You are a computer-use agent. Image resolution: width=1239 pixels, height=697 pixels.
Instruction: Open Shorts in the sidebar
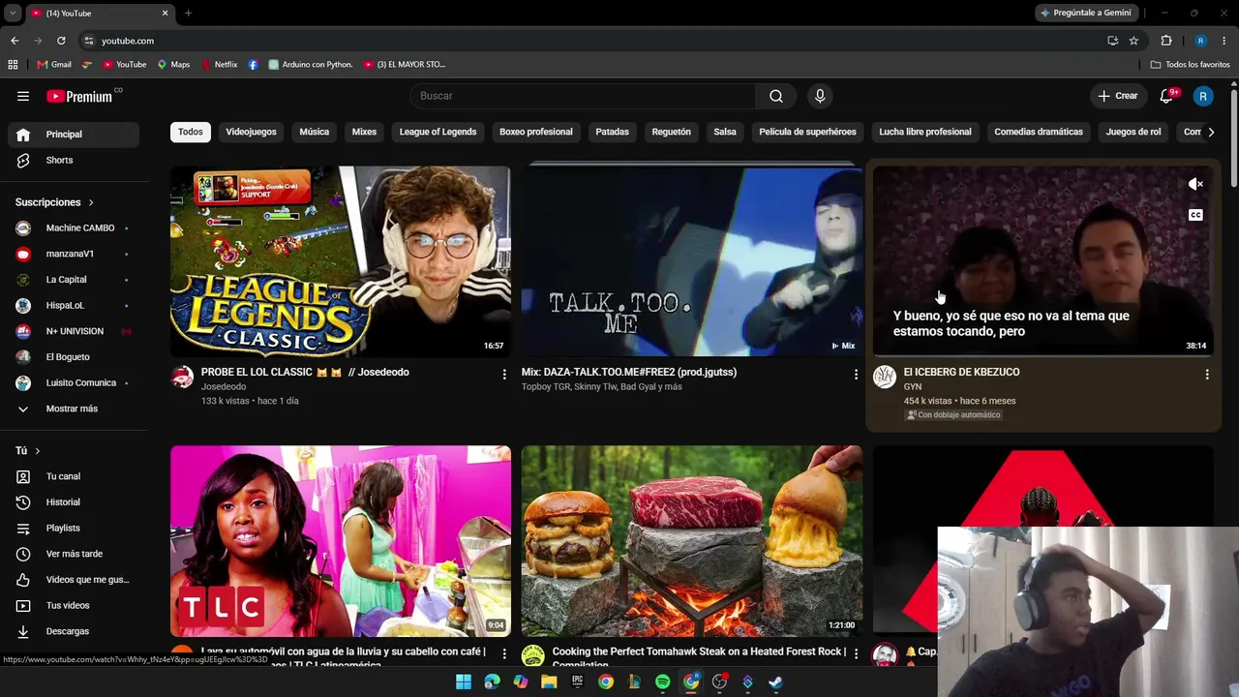[x=74, y=160]
